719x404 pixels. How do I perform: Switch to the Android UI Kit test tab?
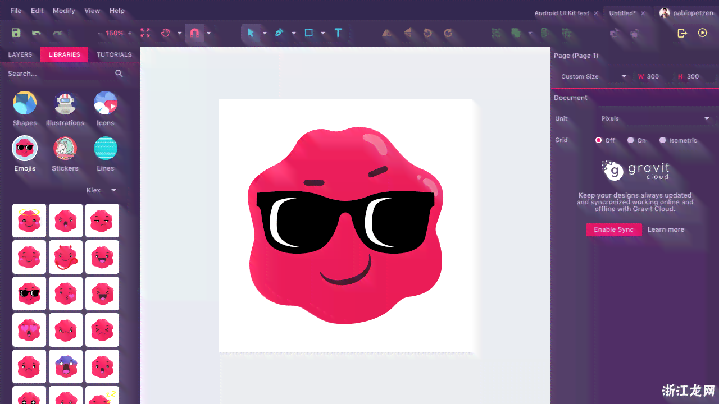coord(562,13)
